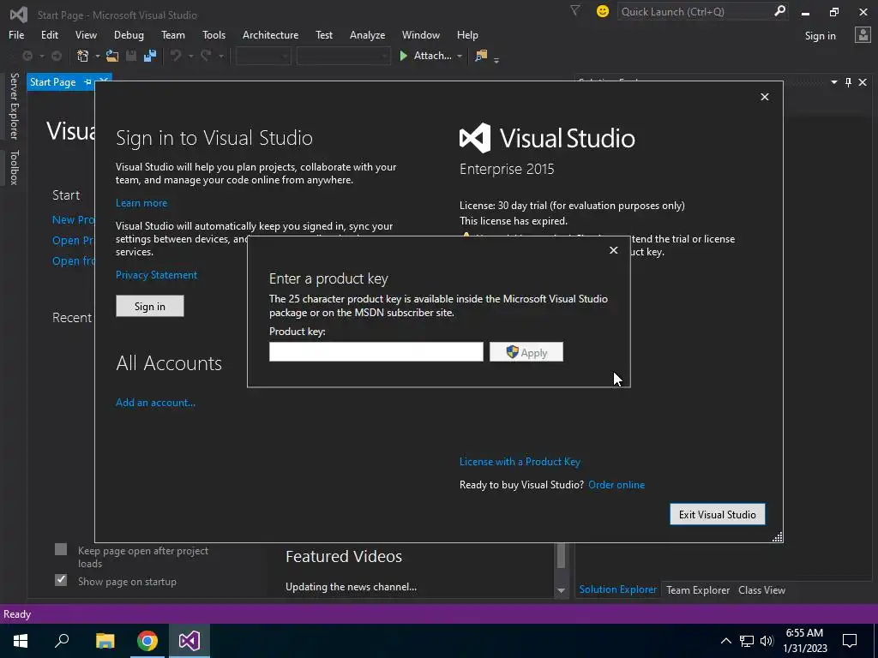Click the dialog resize grip corner
Screen dimensions: 878x658
[x=777, y=537]
